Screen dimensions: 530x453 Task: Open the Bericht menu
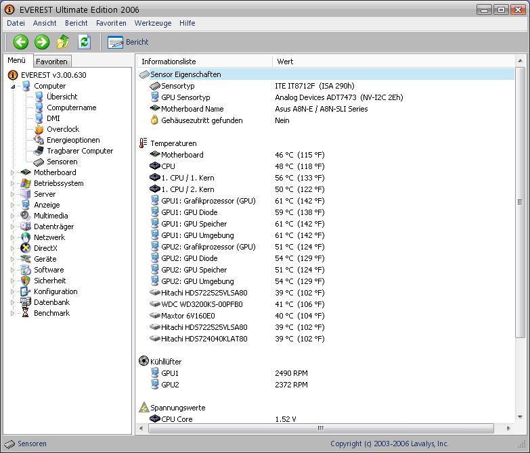pos(76,23)
